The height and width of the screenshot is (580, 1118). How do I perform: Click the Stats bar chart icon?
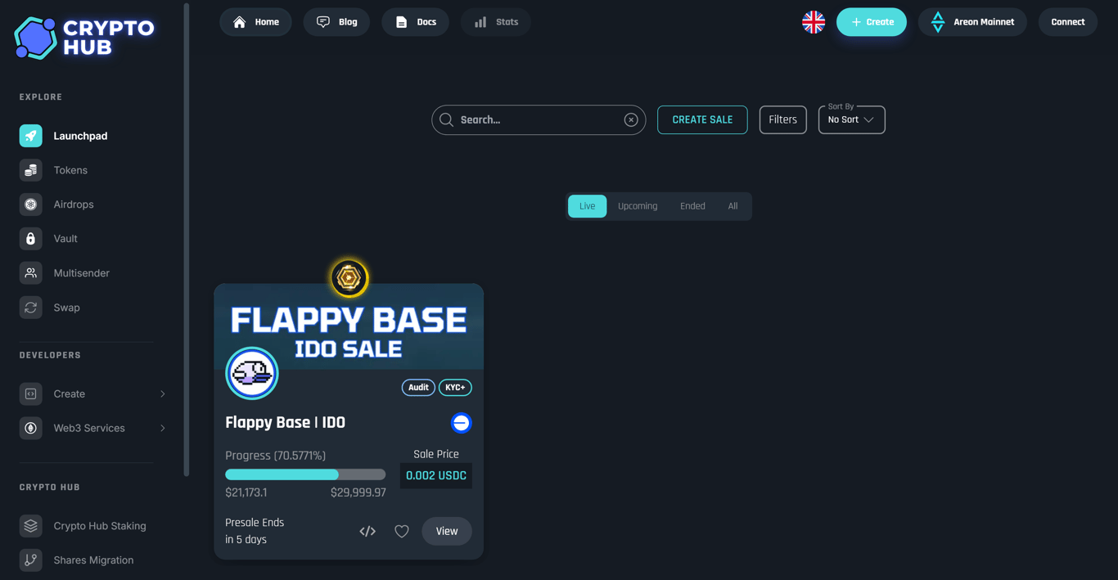(480, 22)
